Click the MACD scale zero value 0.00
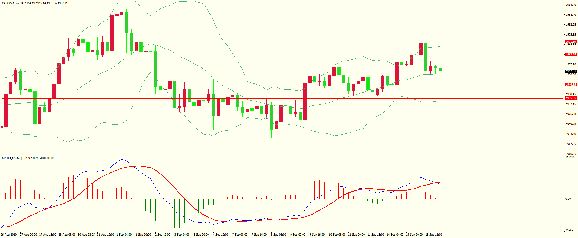 coord(568,199)
